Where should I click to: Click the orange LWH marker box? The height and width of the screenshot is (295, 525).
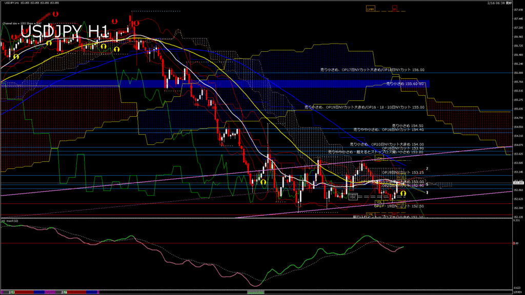click(x=370, y=9)
